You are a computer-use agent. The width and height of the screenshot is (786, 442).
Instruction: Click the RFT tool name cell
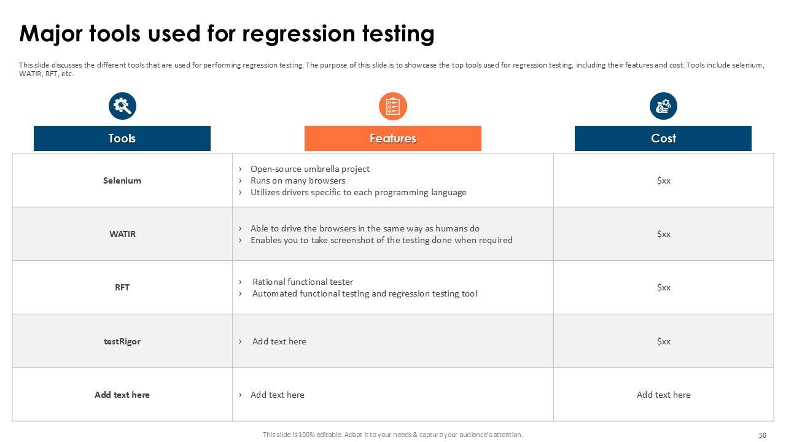pyautogui.click(x=122, y=287)
